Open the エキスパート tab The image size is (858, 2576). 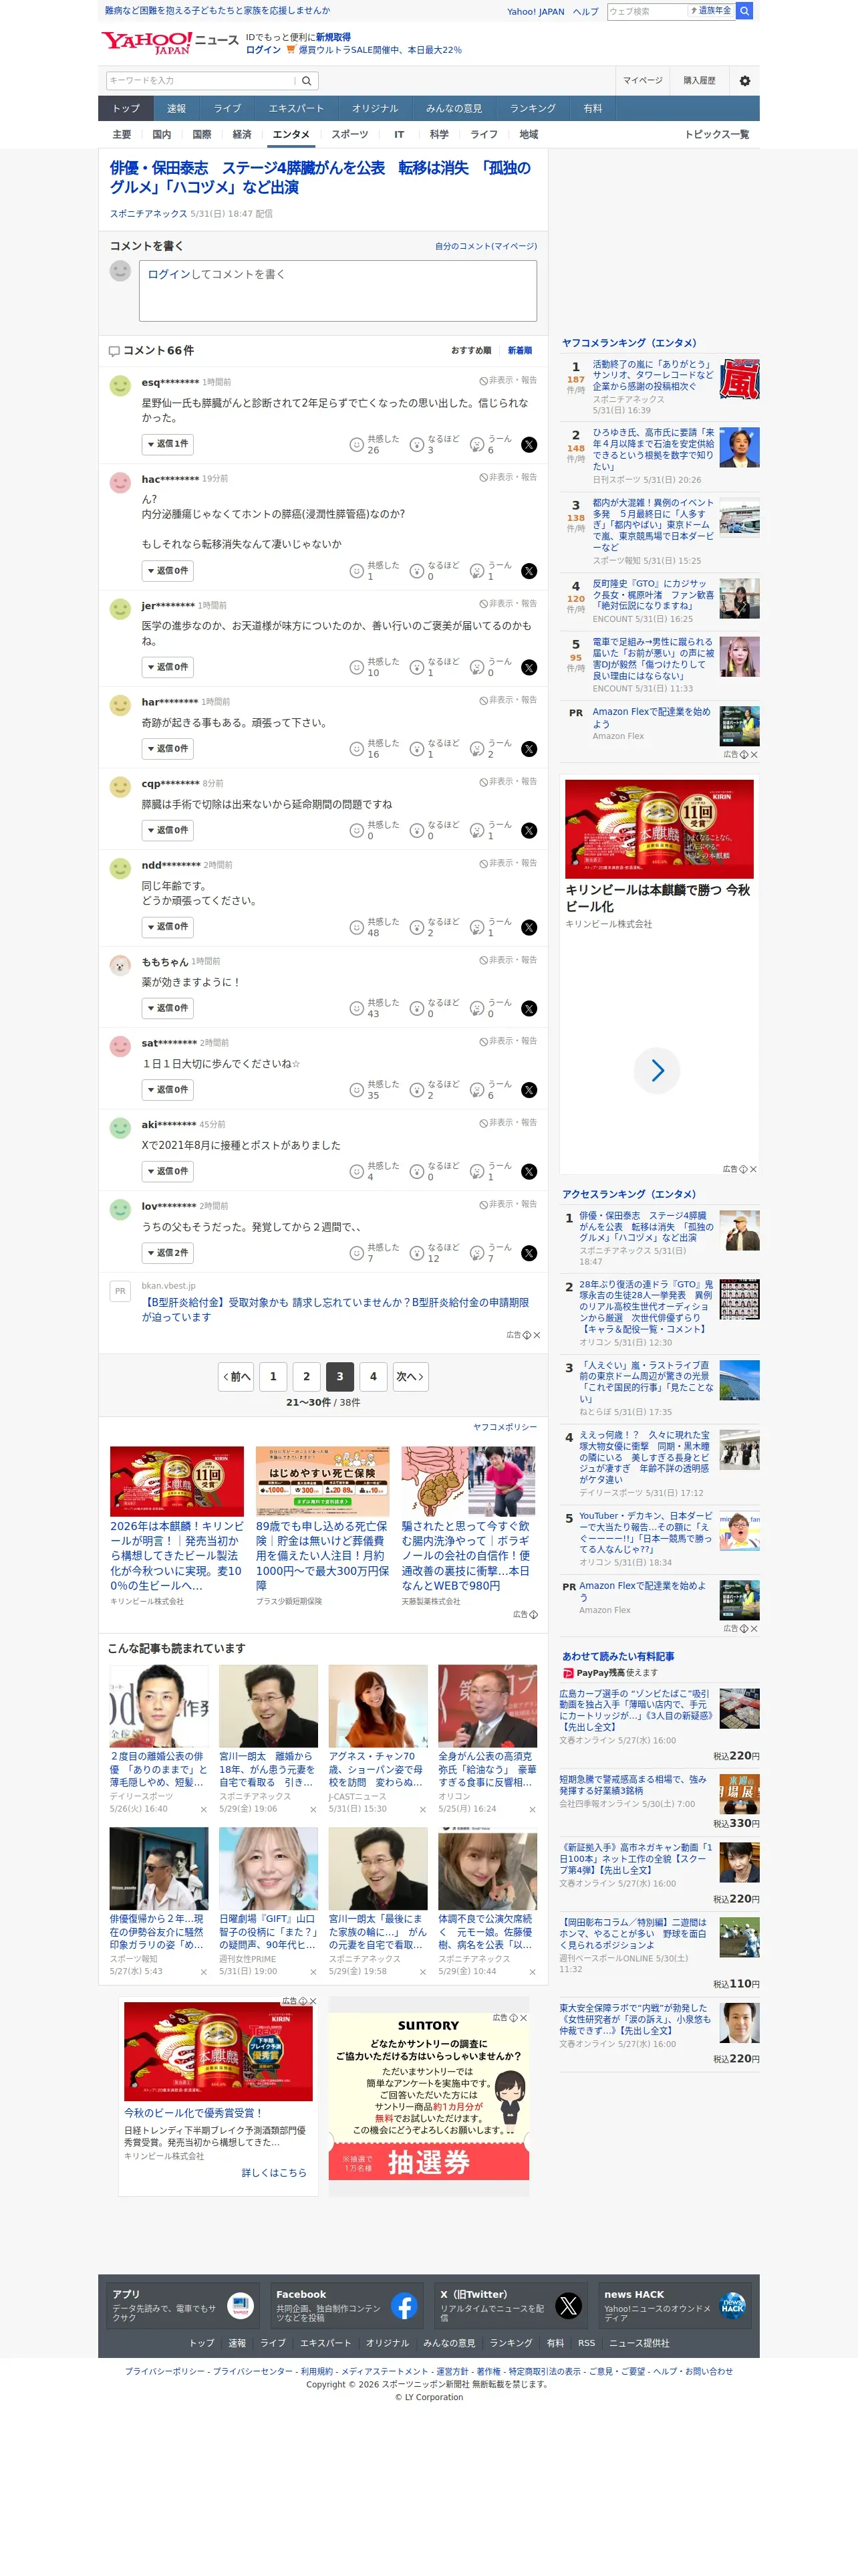297,109
